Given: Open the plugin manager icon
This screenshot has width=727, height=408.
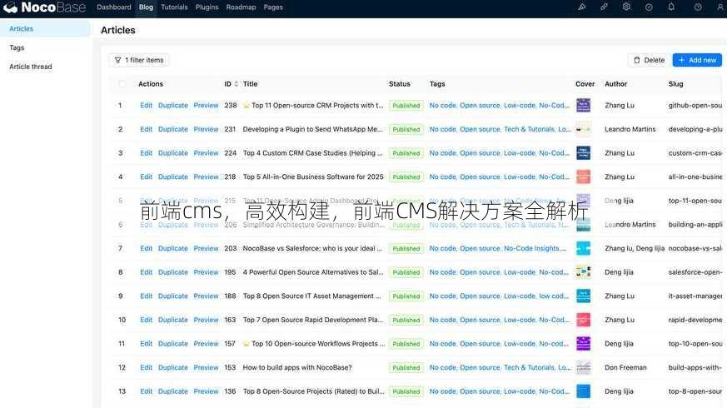Looking at the screenshot, I should (604, 7).
